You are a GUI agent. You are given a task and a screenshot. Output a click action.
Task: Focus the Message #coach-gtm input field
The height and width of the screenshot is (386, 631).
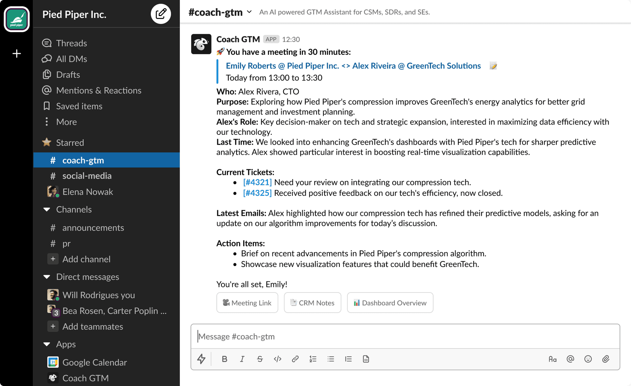405,336
